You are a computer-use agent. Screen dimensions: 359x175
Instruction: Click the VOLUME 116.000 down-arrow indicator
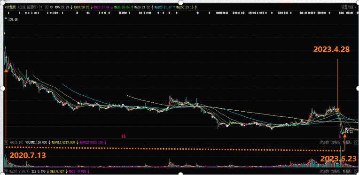coord(49,142)
